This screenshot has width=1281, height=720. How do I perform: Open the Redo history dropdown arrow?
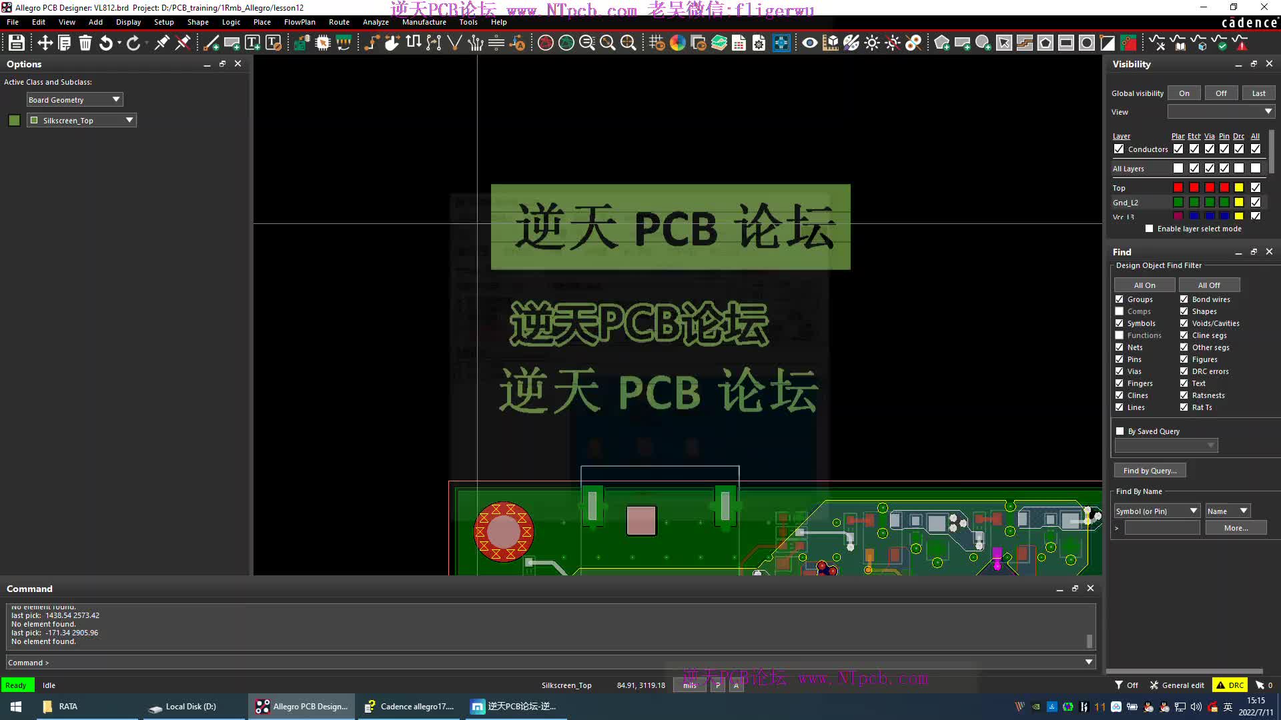click(147, 43)
